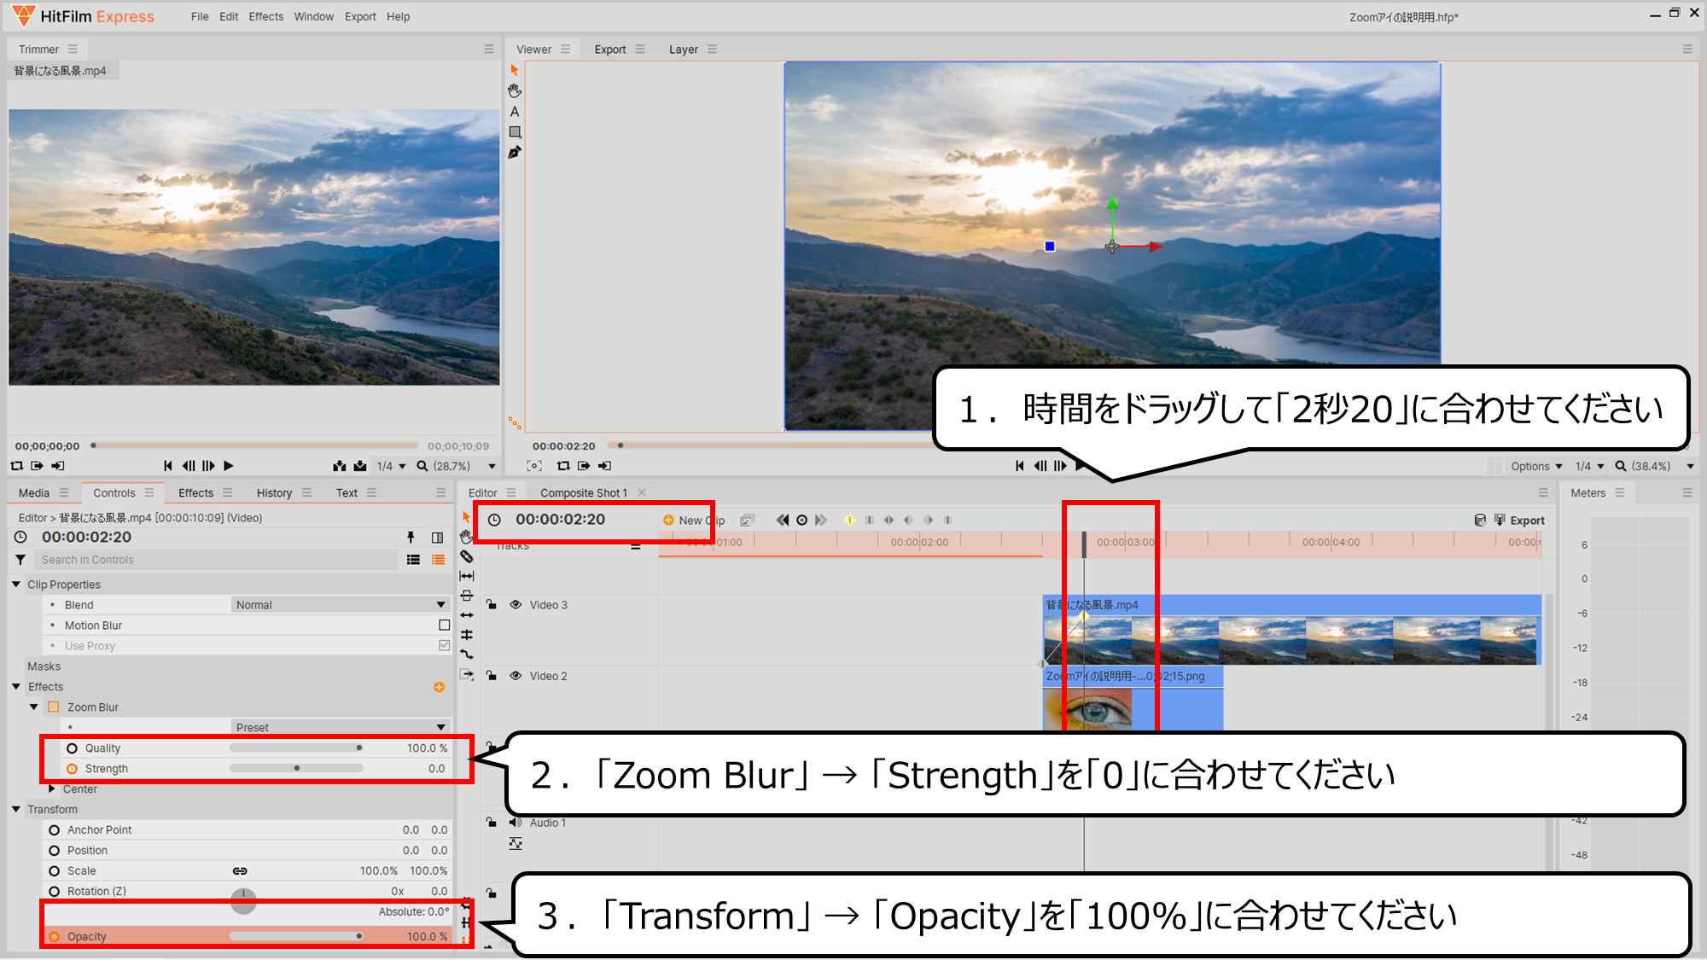Viewport: 1707px width, 960px height.
Task: Switch to the Media tab
Action: click(x=34, y=493)
